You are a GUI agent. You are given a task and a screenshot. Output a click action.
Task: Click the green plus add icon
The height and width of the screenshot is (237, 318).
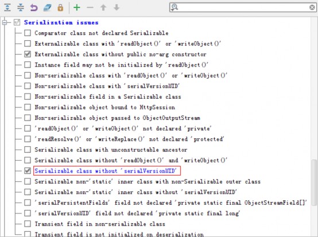[77, 7]
